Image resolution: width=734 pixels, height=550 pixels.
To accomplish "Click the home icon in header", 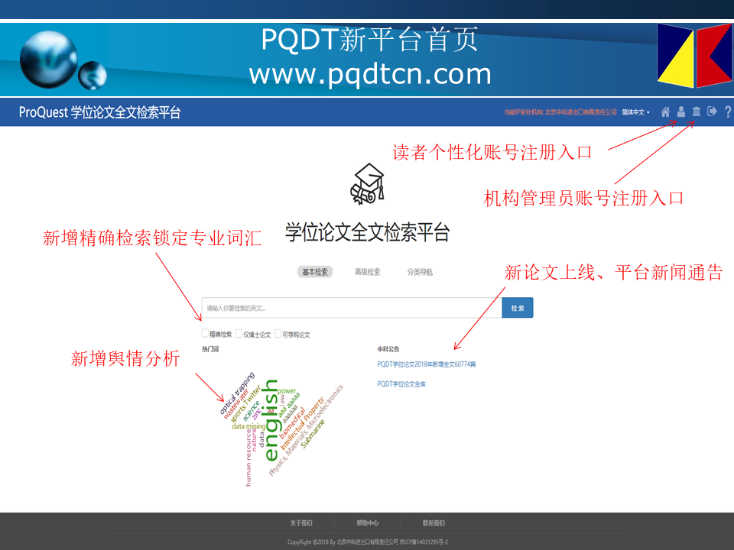I will tap(665, 112).
